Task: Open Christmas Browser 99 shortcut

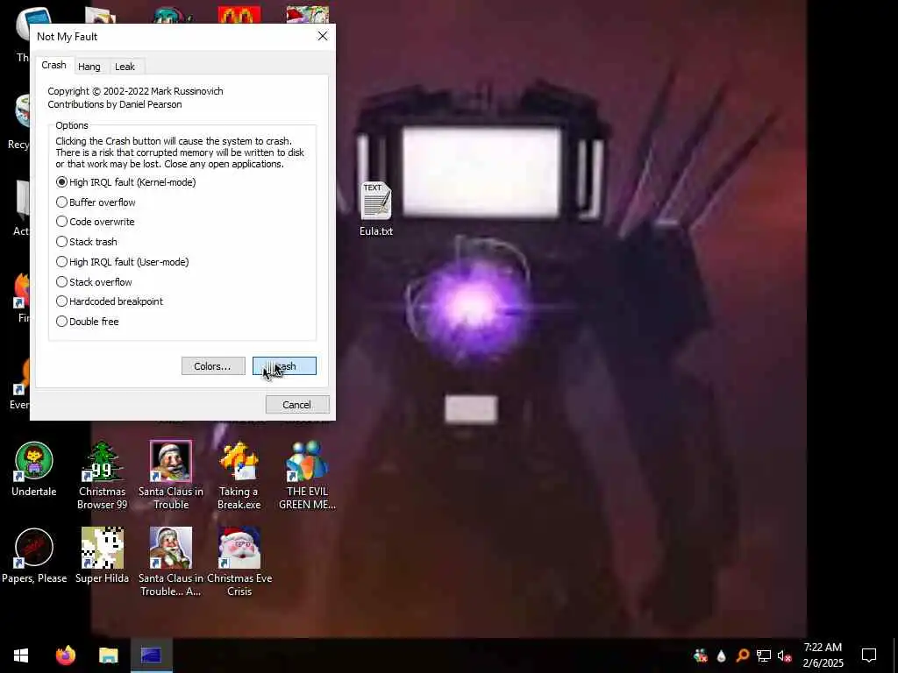Action: (102, 476)
